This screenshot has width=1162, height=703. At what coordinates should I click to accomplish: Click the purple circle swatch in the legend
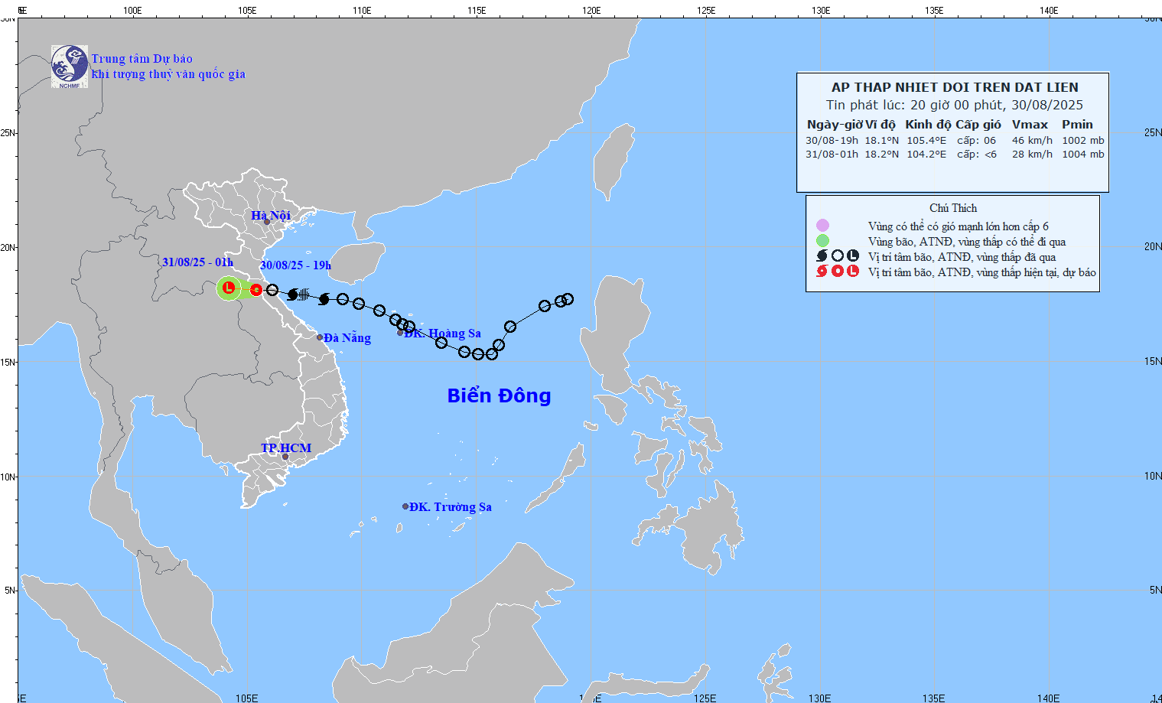[x=822, y=226]
